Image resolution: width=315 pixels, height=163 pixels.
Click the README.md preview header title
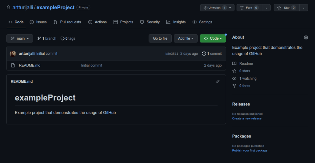(x=22, y=81)
